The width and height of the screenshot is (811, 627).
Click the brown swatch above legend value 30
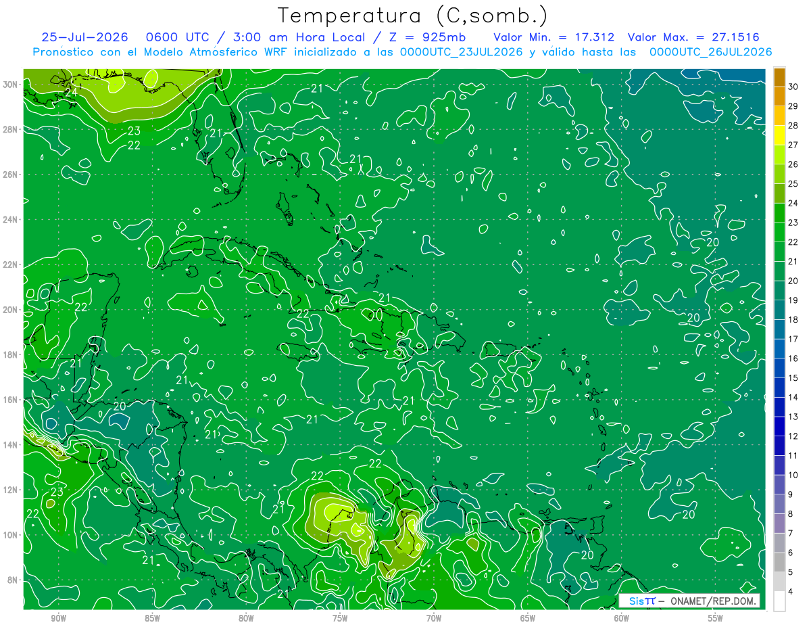pyautogui.click(x=779, y=76)
